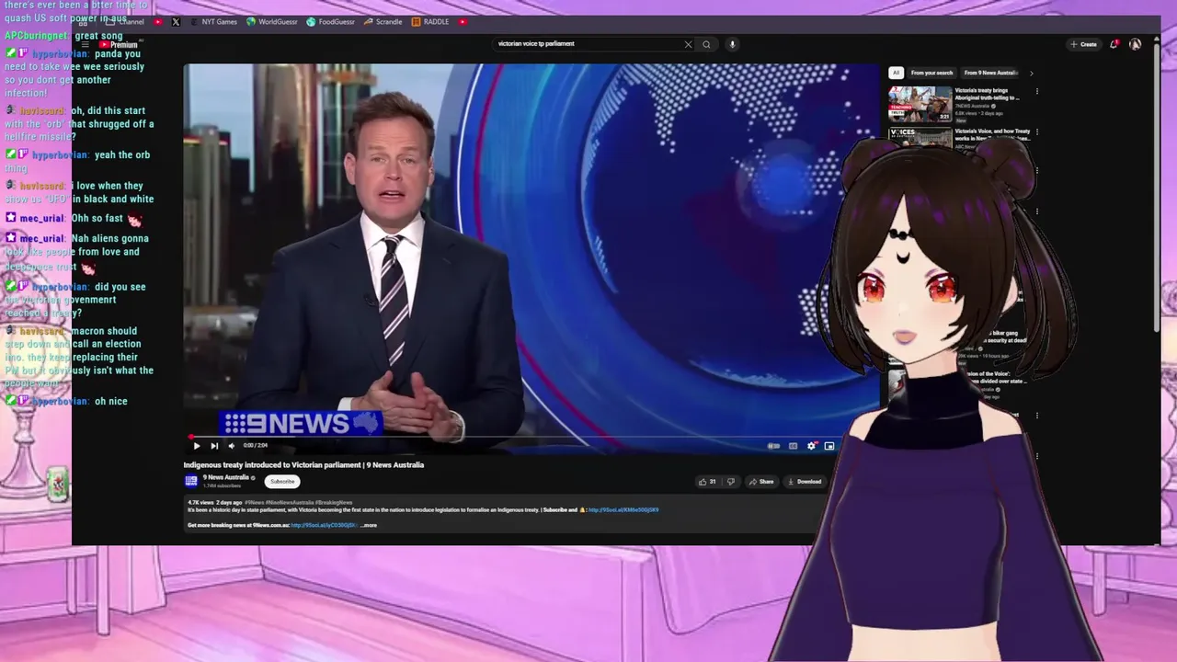Click video title Indigenous treaty introduced text
The height and width of the screenshot is (662, 1177).
[x=303, y=465]
